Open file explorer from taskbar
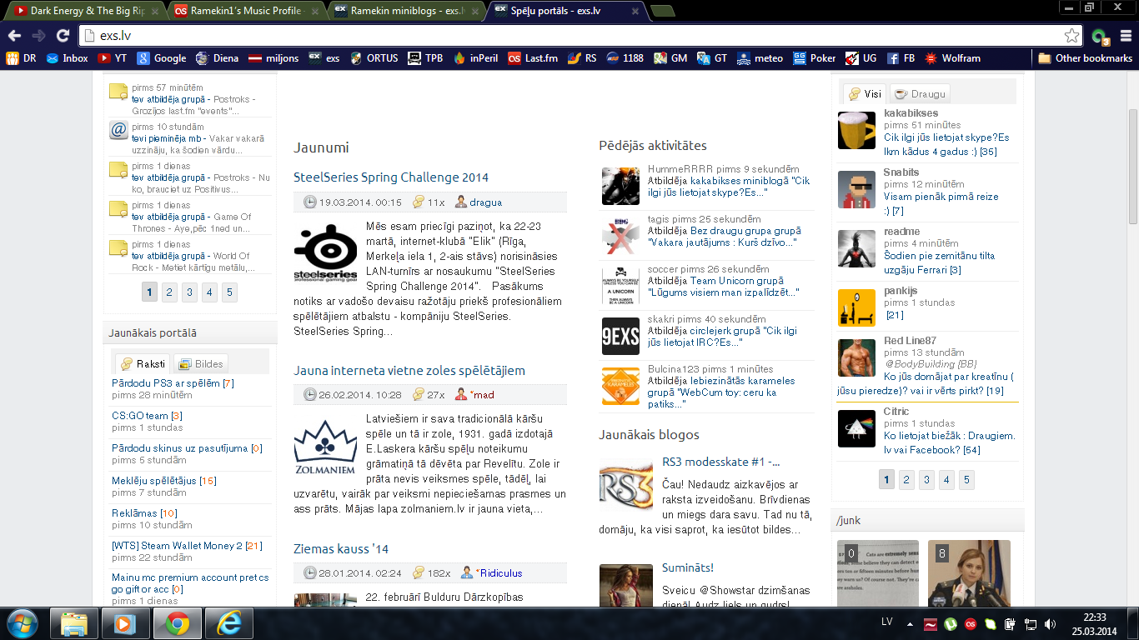The width and height of the screenshot is (1139, 640). click(73, 623)
